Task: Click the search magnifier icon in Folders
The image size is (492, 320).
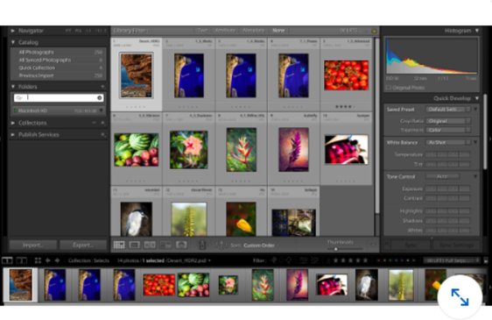Action: [x=19, y=98]
